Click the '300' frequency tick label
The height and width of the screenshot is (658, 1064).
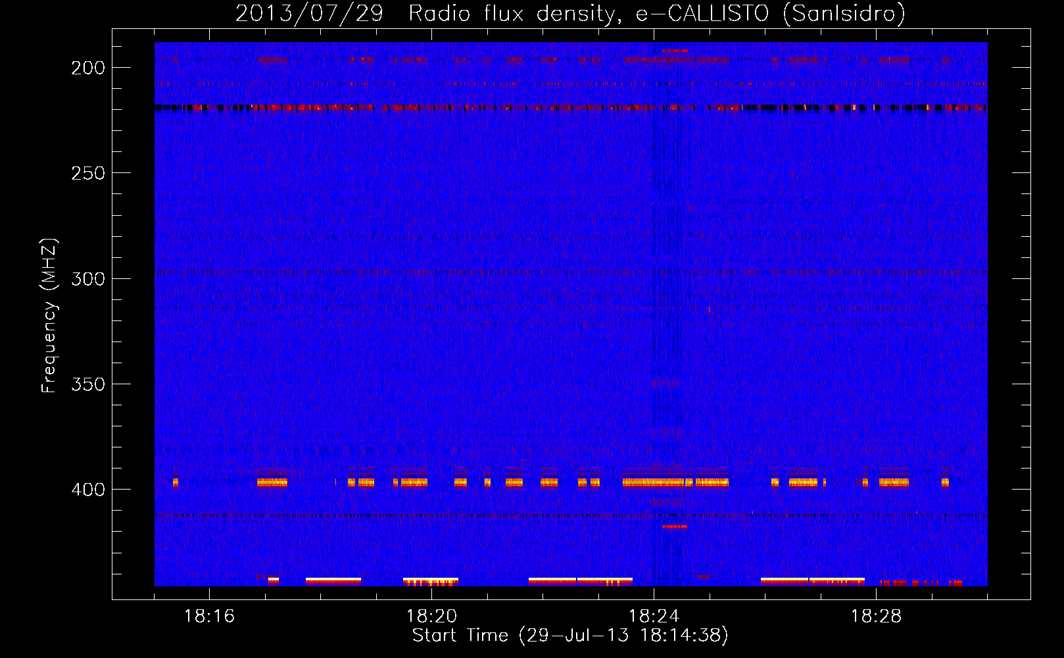click(x=88, y=278)
